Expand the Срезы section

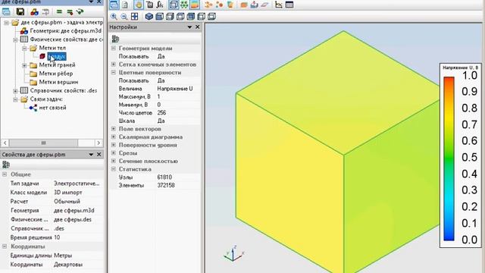point(113,153)
